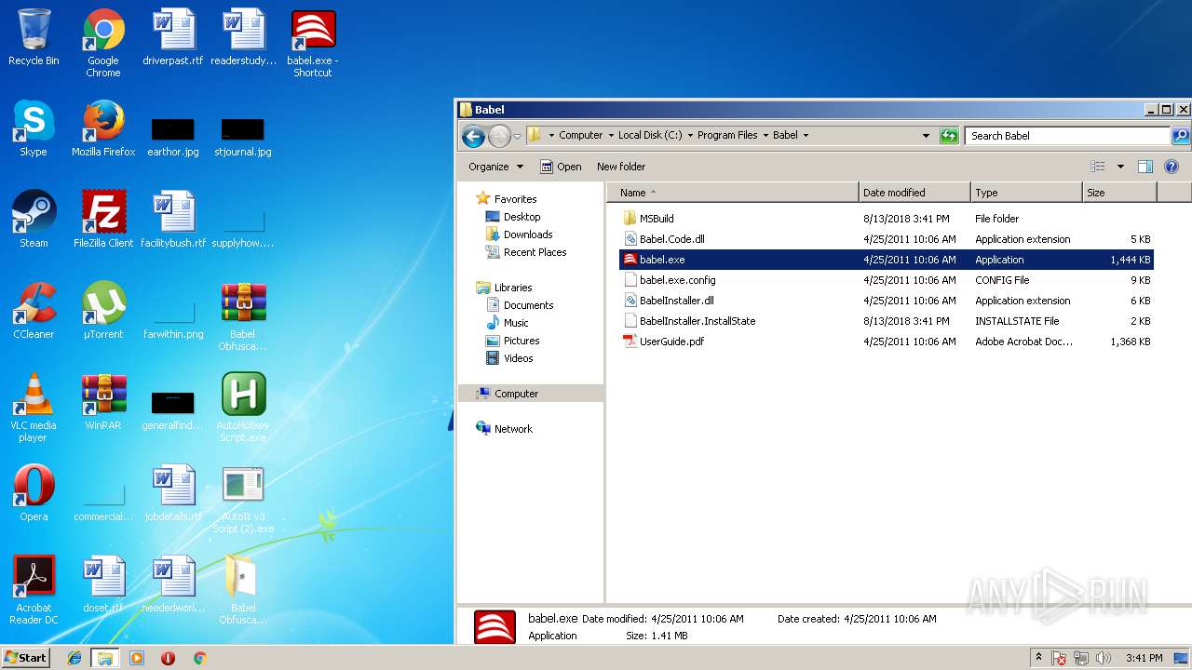Toggle the preview pane button
1192x670 pixels.
click(x=1145, y=167)
